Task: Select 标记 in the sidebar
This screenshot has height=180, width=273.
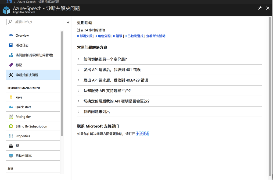Action: [x=33, y=65]
